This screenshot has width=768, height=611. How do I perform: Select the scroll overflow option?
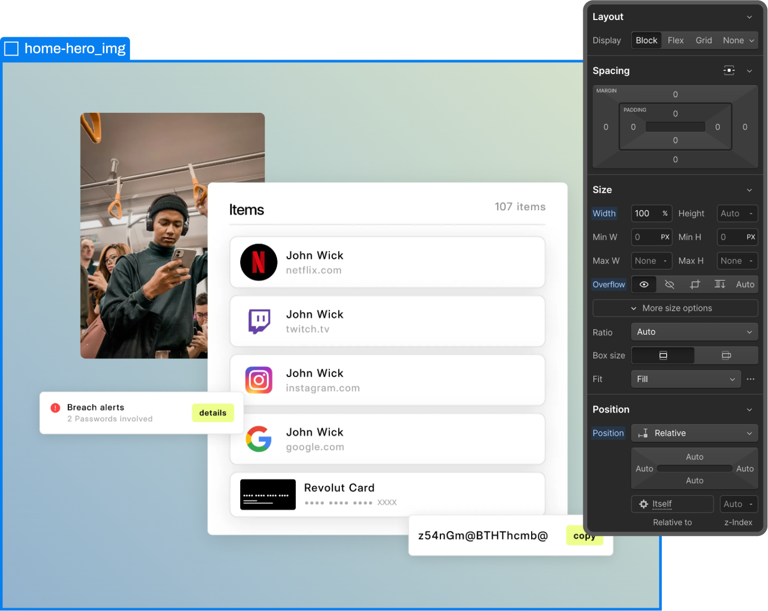pos(720,284)
